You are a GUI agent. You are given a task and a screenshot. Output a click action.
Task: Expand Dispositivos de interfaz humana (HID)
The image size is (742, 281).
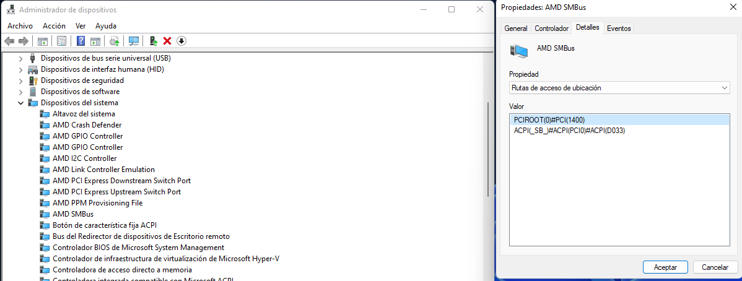click(x=20, y=69)
